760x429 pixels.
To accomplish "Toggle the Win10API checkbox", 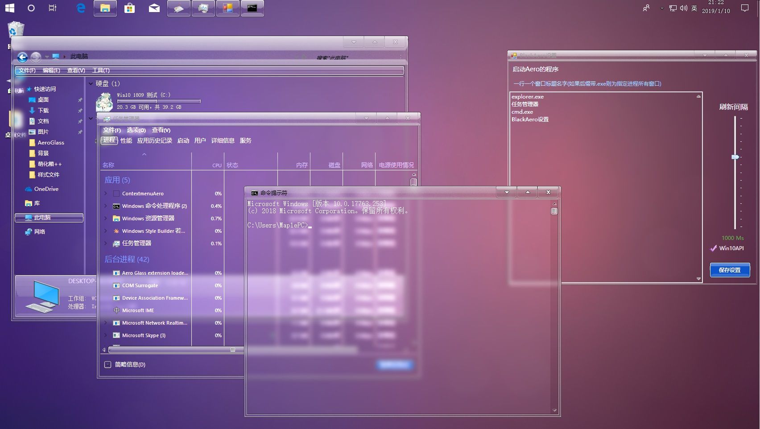I will (x=713, y=248).
